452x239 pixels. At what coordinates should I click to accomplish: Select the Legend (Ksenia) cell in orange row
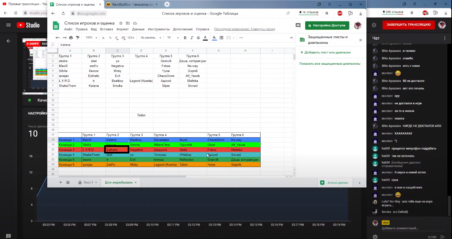[x=166, y=165]
